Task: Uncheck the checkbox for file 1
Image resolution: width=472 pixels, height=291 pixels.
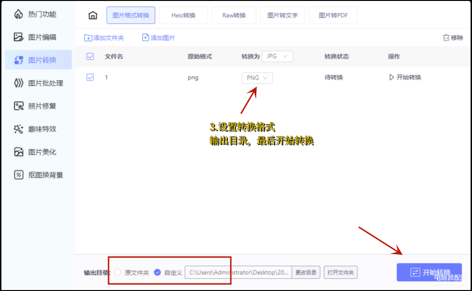Action: pos(90,77)
